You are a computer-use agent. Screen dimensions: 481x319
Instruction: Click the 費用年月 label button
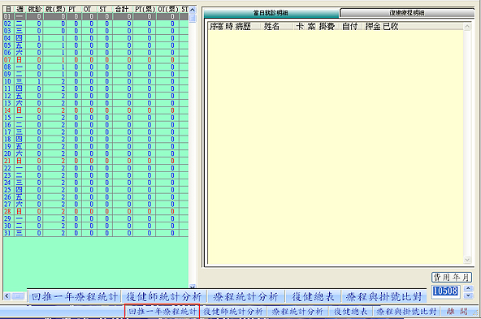click(452, 278)
